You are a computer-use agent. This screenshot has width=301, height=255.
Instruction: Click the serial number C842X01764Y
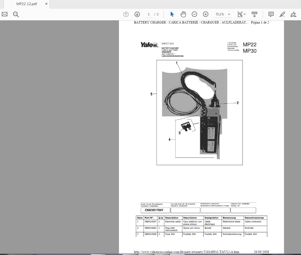click(x=154, y=210)
